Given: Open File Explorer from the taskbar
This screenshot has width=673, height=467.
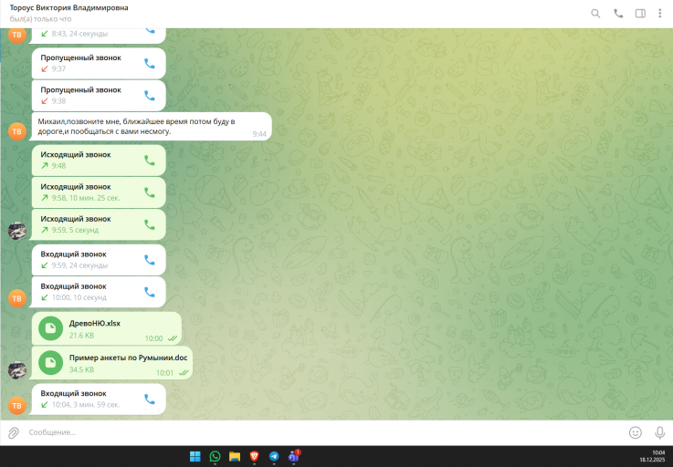Looking at the screenshot, I should pyautogui.click(x=235, y=456).
